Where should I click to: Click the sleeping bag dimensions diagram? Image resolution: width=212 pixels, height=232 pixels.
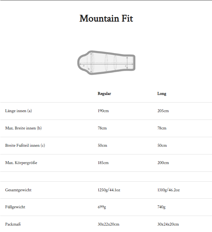tap(106, 62)
